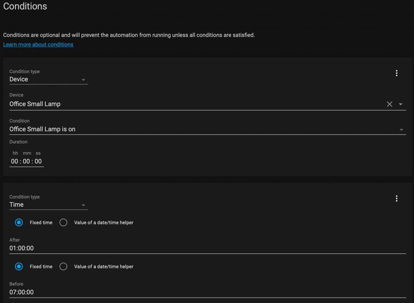Click the After time field 01:00:00

point(207,248)
